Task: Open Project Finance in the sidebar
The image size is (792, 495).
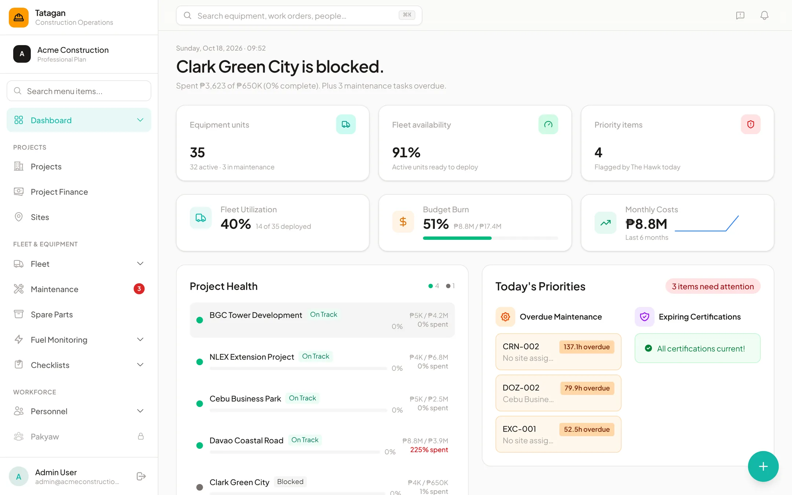Action: [79, 192]
